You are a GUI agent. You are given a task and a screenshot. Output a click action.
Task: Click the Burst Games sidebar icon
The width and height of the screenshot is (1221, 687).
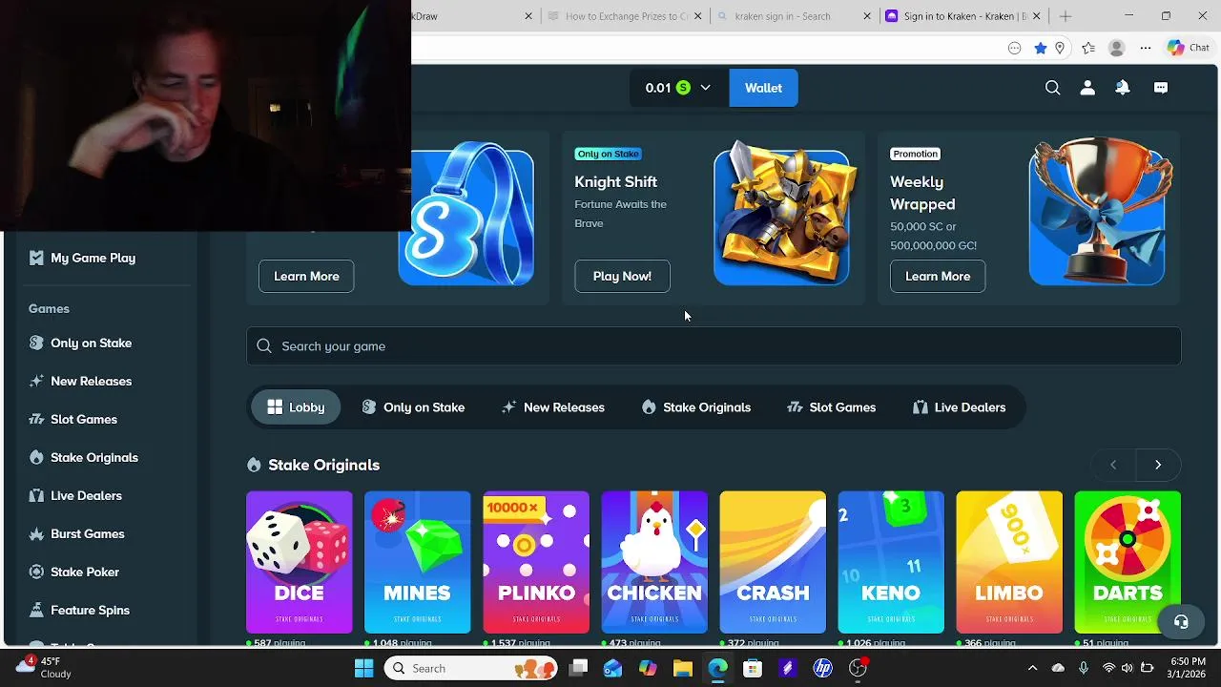point(36,533)
